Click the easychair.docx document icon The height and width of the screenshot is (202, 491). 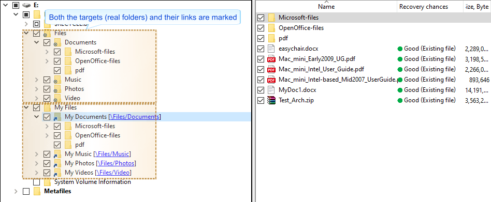tap(271, 49)
